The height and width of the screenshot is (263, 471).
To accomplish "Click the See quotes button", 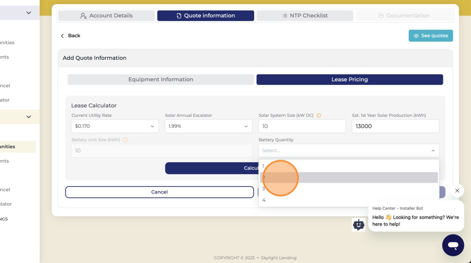I will pyautogui.click(x=431, y=36).
